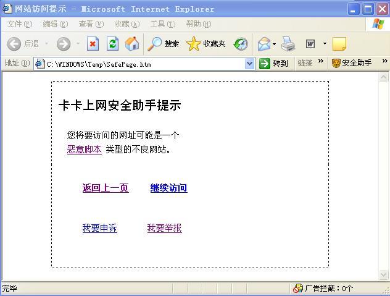Click the Mail envelope icon
The width and height of the screenshot is (390, 296).
pos(264,44)
